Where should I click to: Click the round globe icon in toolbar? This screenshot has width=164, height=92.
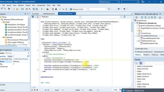click(9, 9)
